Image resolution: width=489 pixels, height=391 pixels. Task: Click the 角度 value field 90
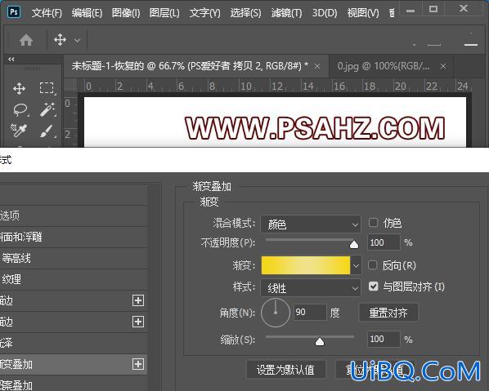point(310,313)
